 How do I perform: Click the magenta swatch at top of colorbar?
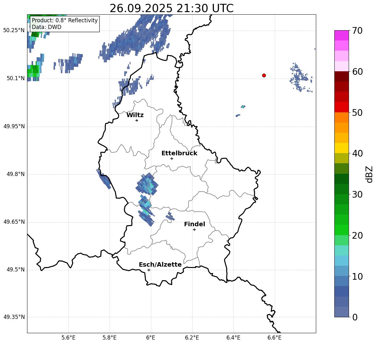pyautogui.click(x=341, y=35)
